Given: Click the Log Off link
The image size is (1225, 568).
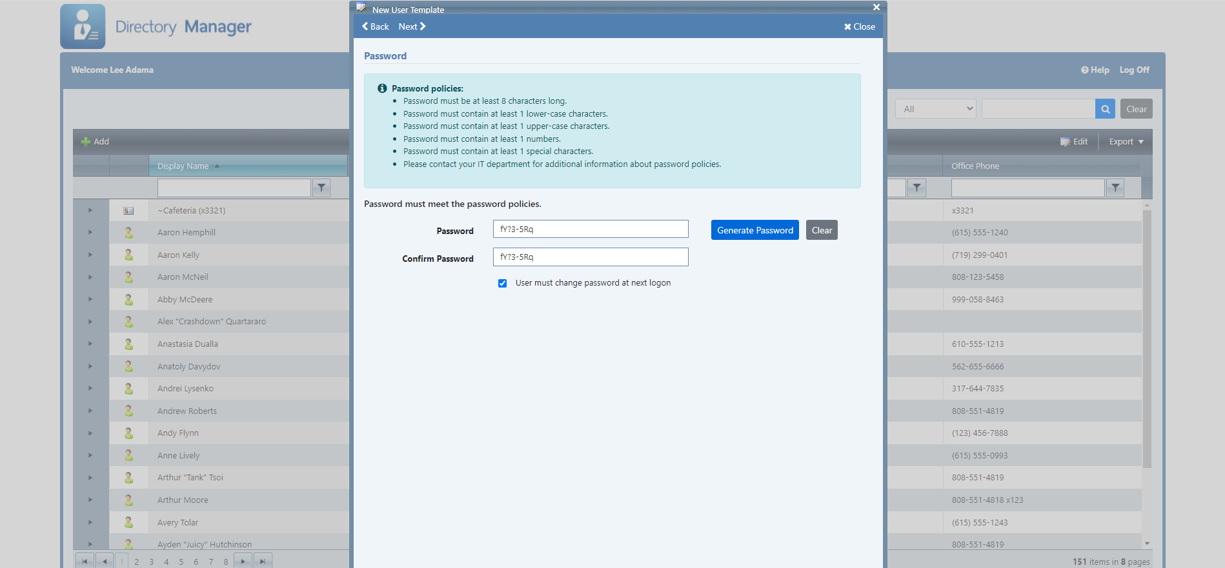Looking at the screenshot, I should tap(1134, 70).
